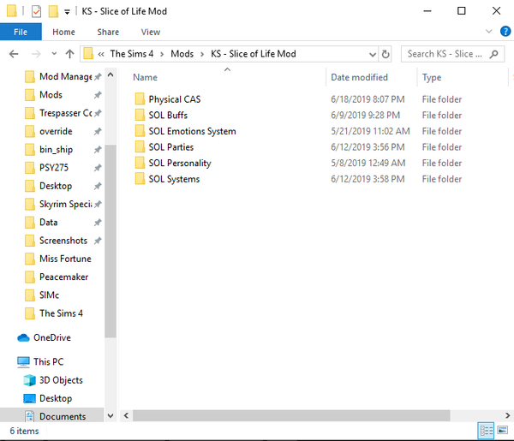Open pinned Desktop folder in Quick access

coord(56,186)
